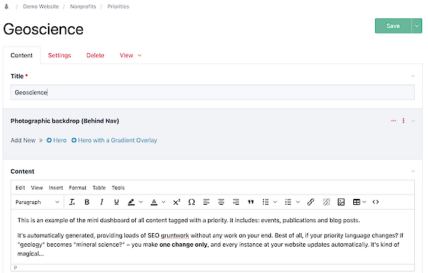Click the clear formatting icon

tap(72, 202)
